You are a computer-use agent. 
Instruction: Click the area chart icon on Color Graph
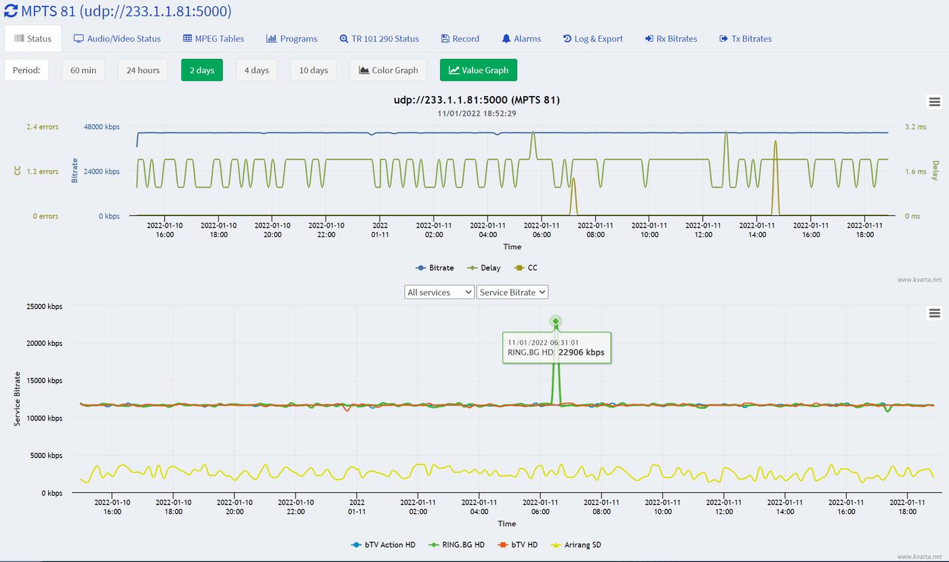364,70
